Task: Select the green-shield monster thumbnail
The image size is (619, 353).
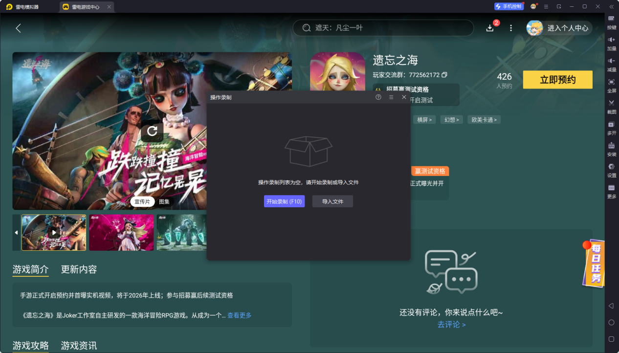Action: [181, 233]
